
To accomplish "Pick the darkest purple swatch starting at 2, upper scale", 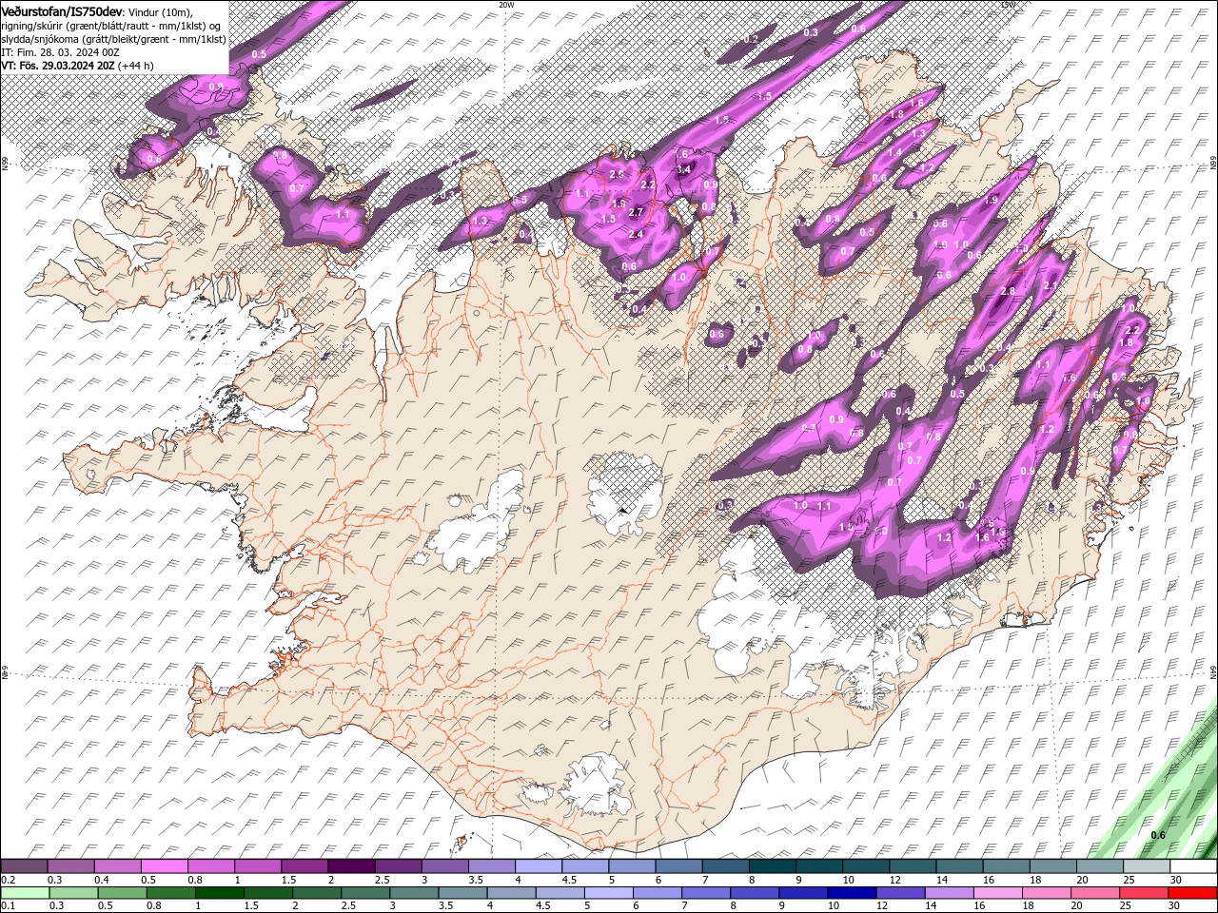I will click(x=350, y=866).
